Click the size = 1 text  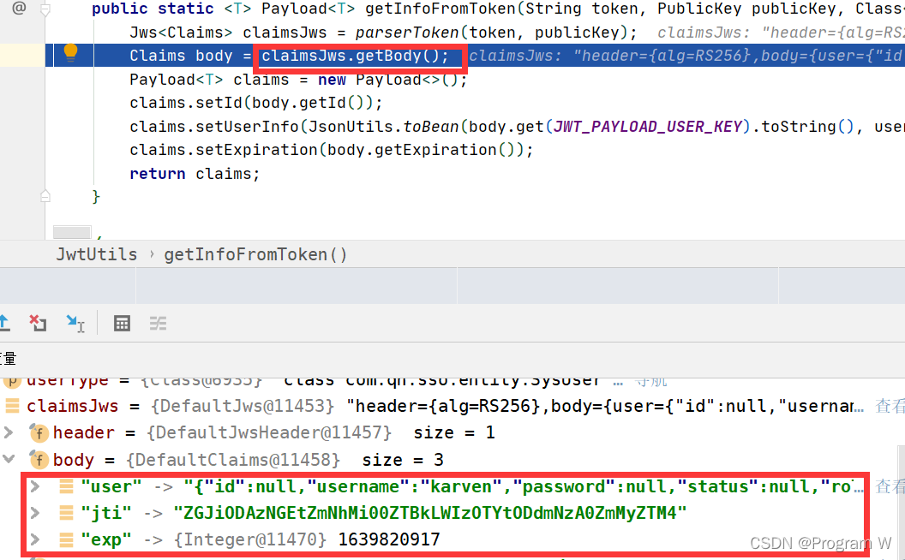click(454, 432)
